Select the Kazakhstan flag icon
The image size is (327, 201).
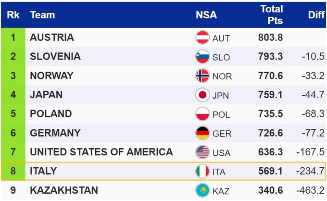click(x=202, y=190)
